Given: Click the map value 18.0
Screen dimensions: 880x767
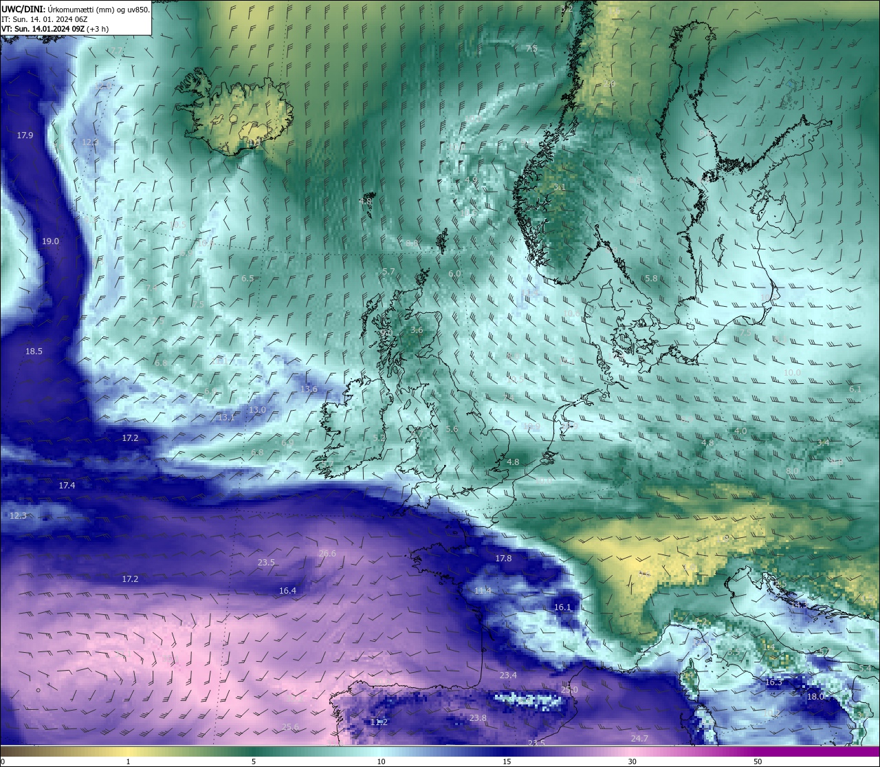Looking at the screenshot, I should coord(815,697).
